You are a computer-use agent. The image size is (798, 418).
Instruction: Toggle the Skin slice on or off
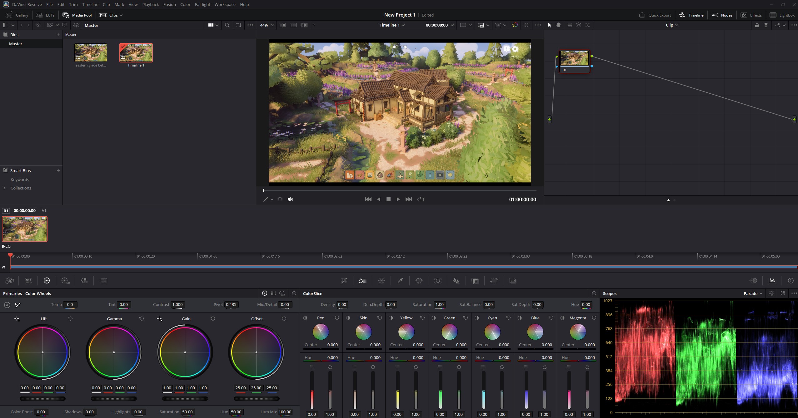(348, 318)
